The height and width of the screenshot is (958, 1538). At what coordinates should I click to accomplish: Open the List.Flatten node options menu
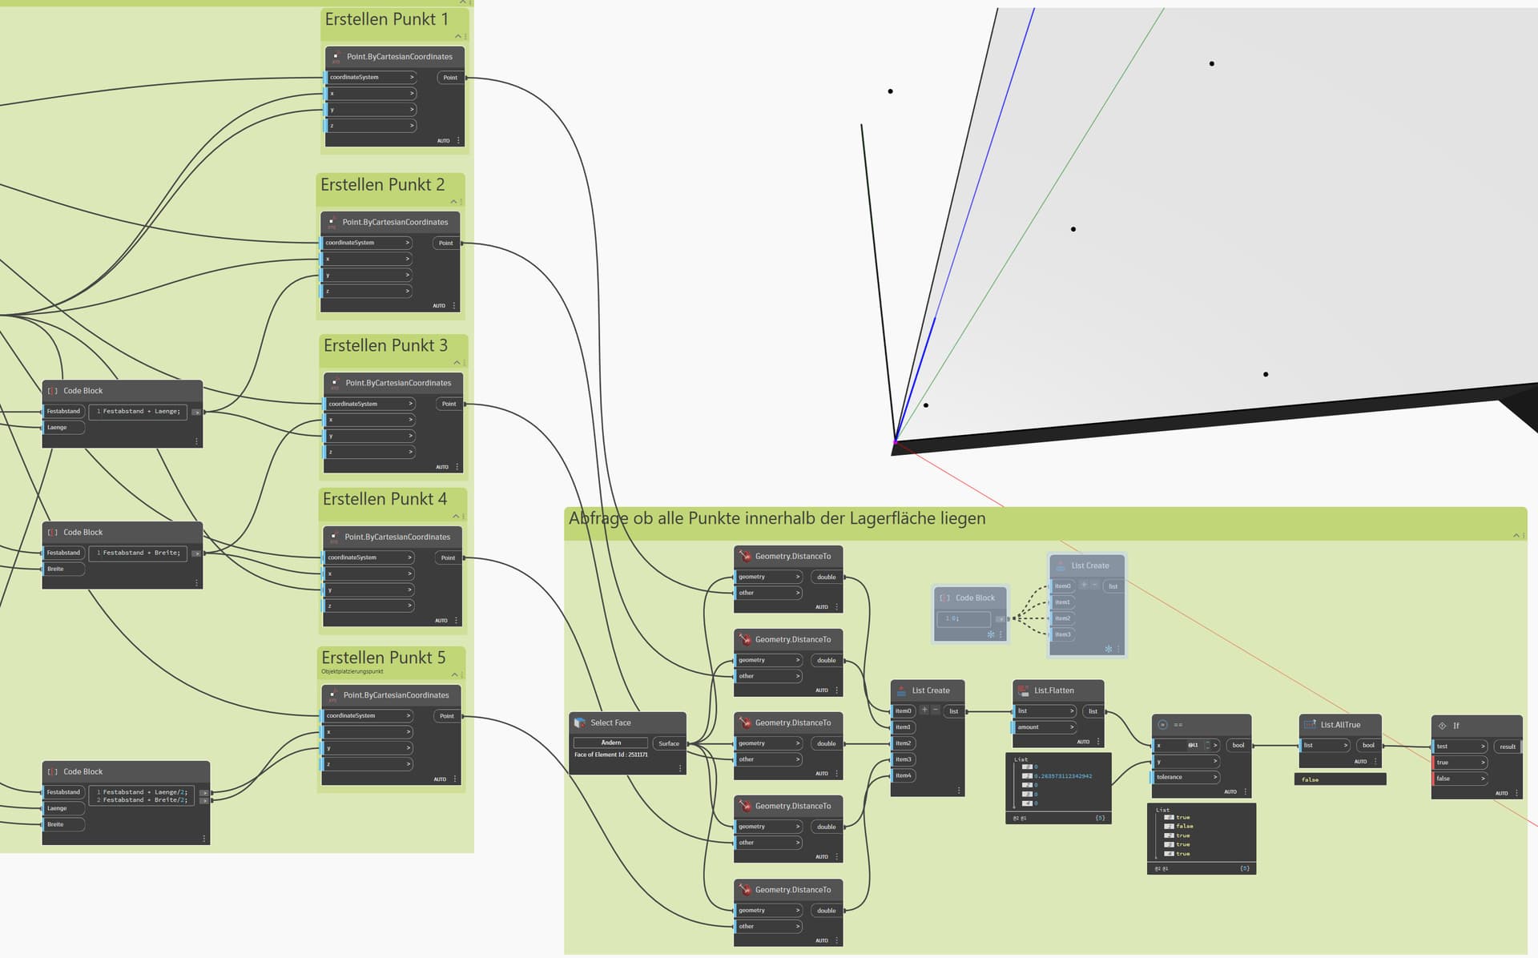(x=1098, y=742)
